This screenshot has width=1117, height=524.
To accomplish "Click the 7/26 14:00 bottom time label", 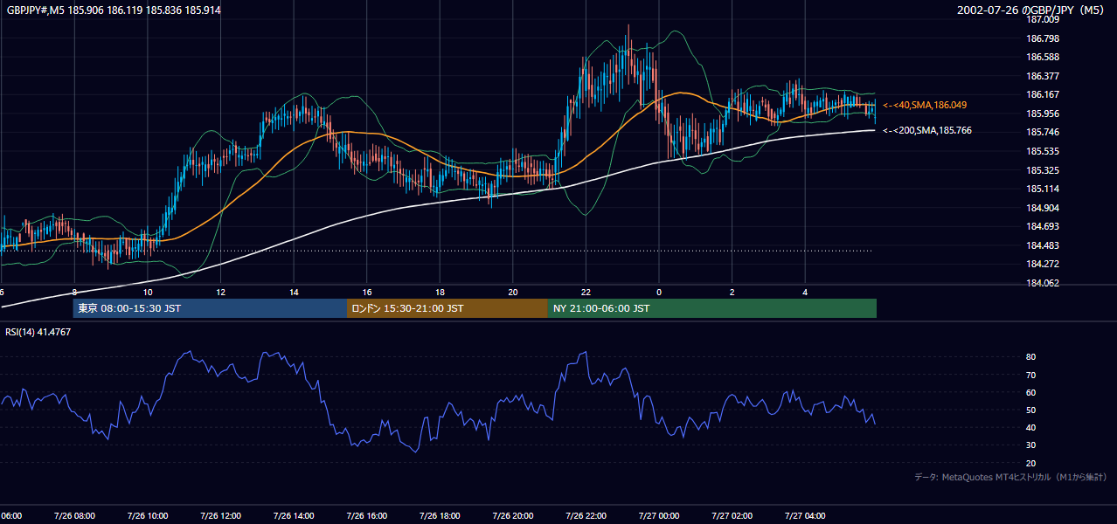I will click(x=294, y=516).
